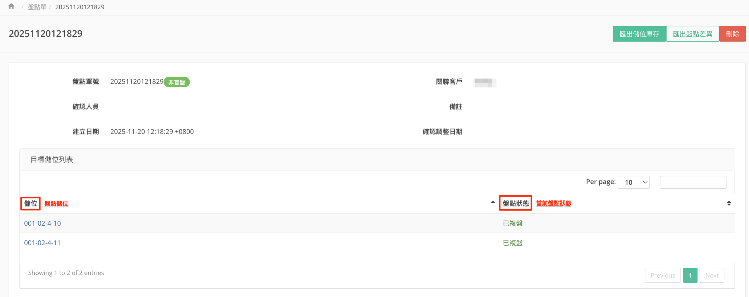Screen dimensions: 749x297
Task: Click the Next pagination button
Action: pyautogui.click(x=712, y=275)
